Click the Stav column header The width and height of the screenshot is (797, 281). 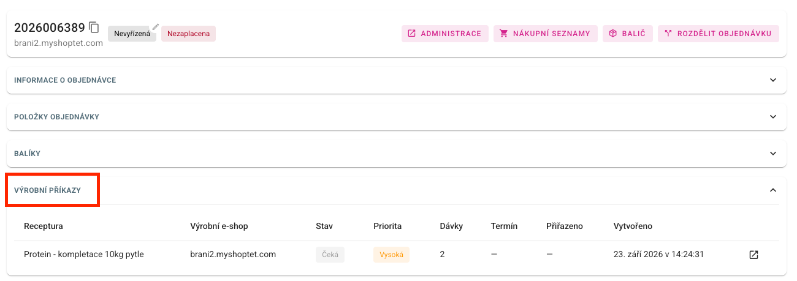324,226
